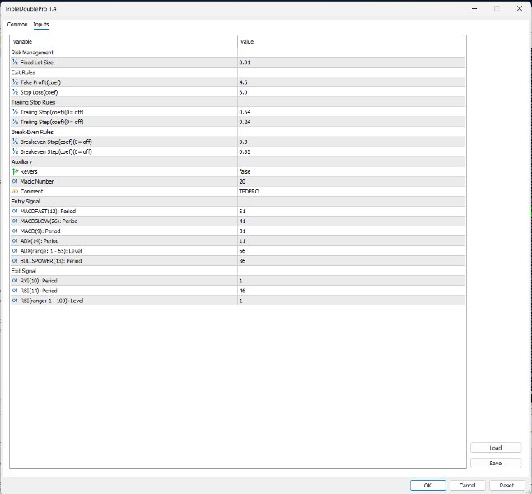Viewport: 532px width, 494px height.
Task: Click the Breakeven Step(coef) type icon
Action: [15, 151]
